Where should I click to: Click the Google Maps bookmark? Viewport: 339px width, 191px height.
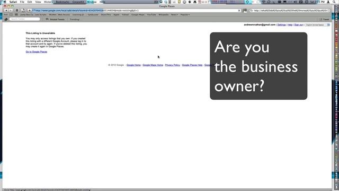[138, 15]
